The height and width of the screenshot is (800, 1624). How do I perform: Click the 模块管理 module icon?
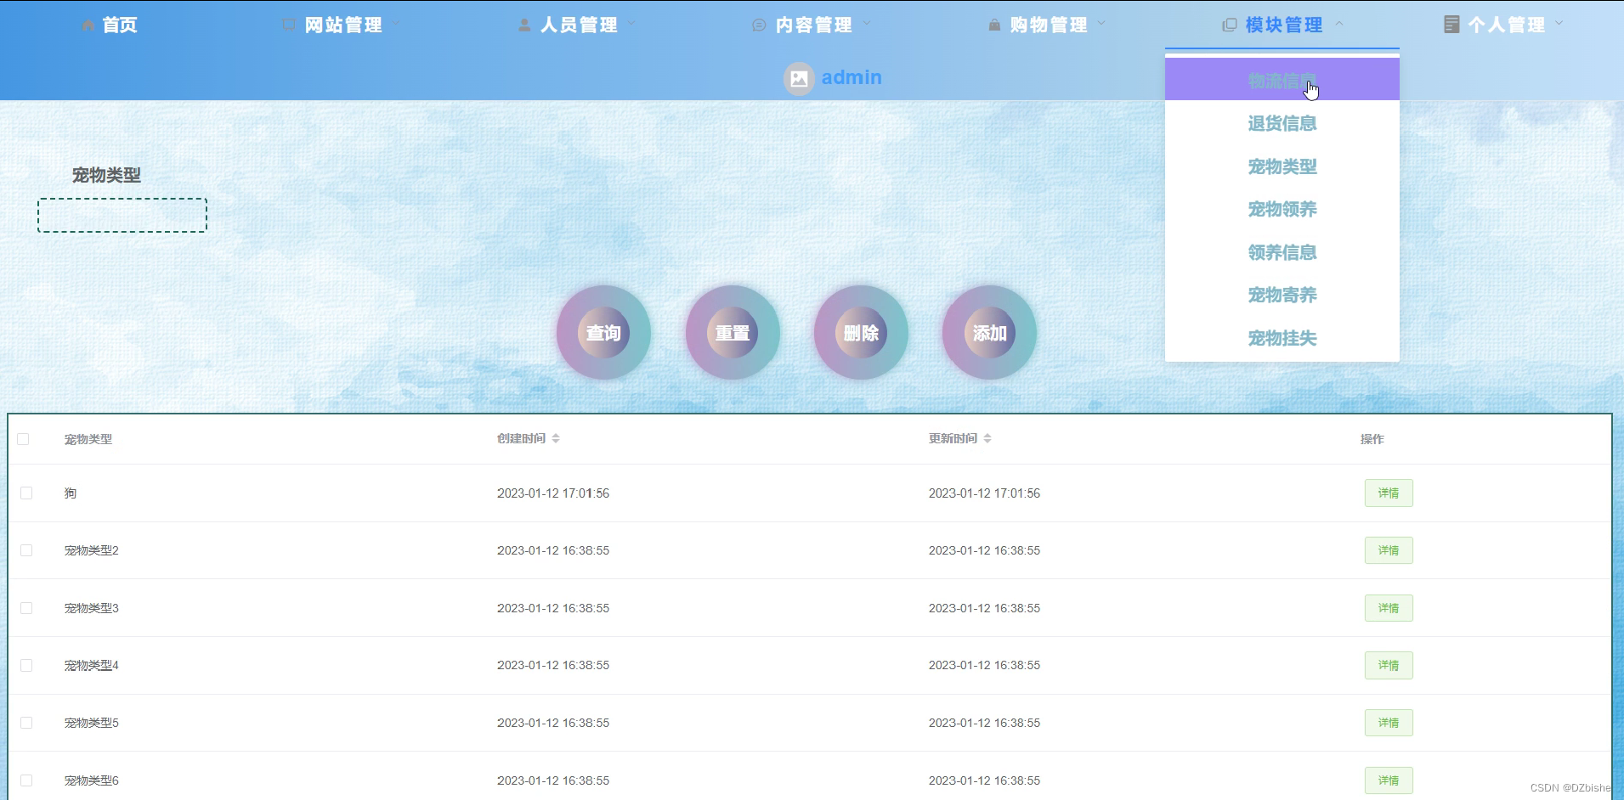click(x=1231, y=24)
